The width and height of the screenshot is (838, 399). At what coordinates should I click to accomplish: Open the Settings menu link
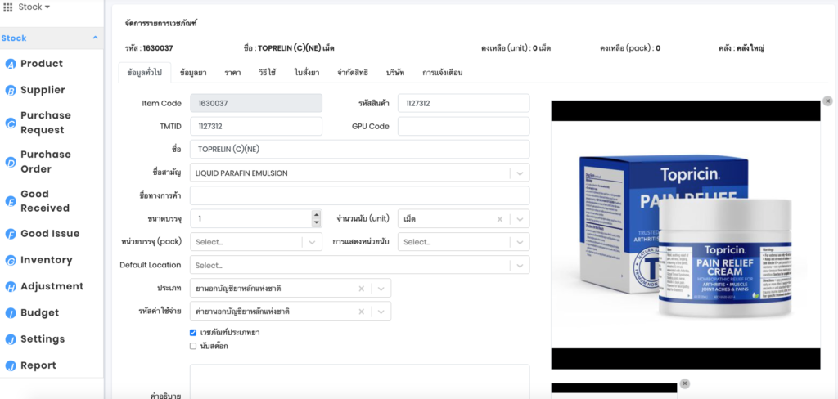43,339
